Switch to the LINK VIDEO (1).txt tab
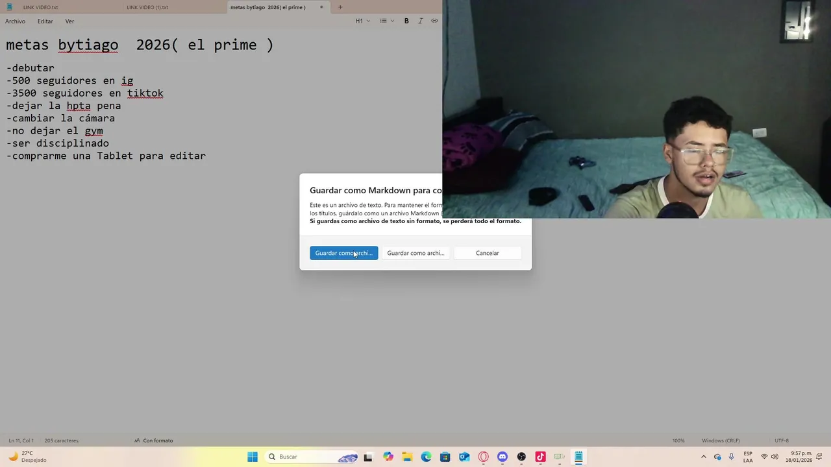 (x=147, y=7)
